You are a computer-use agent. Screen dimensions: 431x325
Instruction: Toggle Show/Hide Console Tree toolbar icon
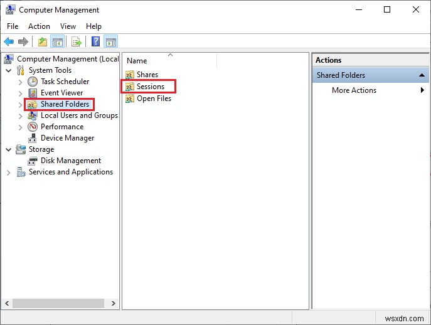[58, 42]
